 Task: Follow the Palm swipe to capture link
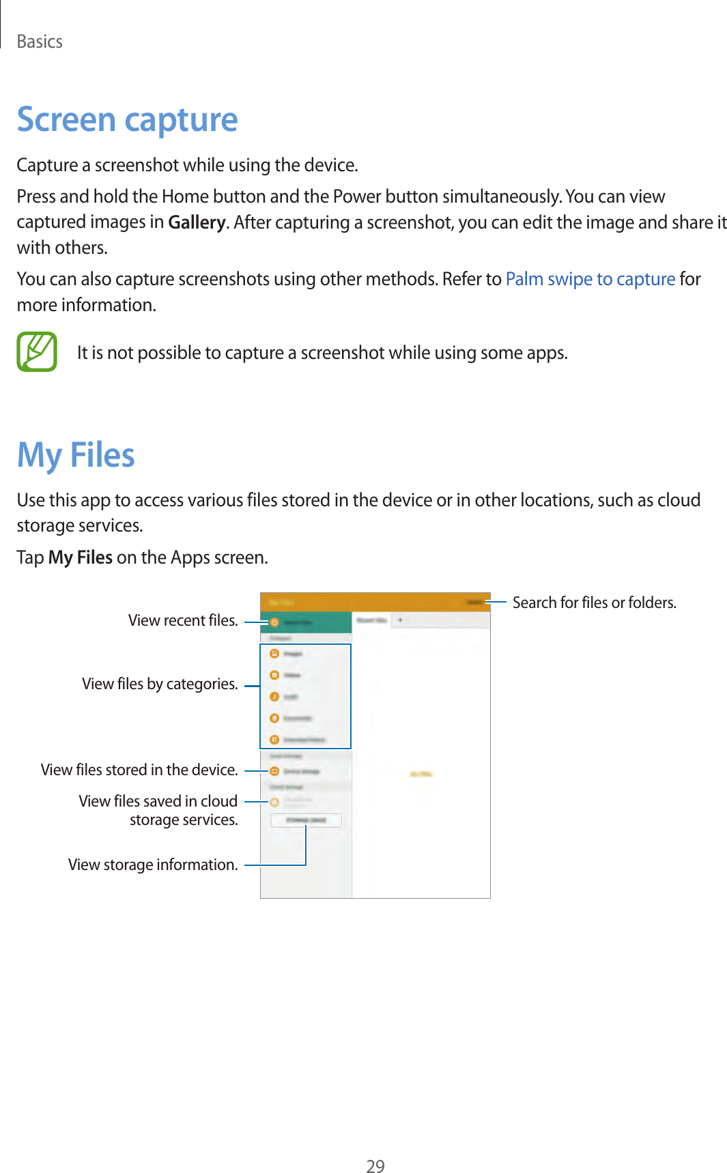click(590, 279)
